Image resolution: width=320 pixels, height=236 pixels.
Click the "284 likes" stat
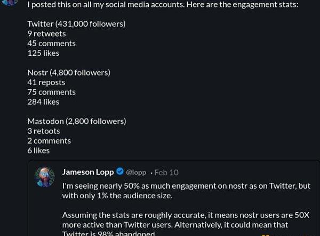click(43, 102)
